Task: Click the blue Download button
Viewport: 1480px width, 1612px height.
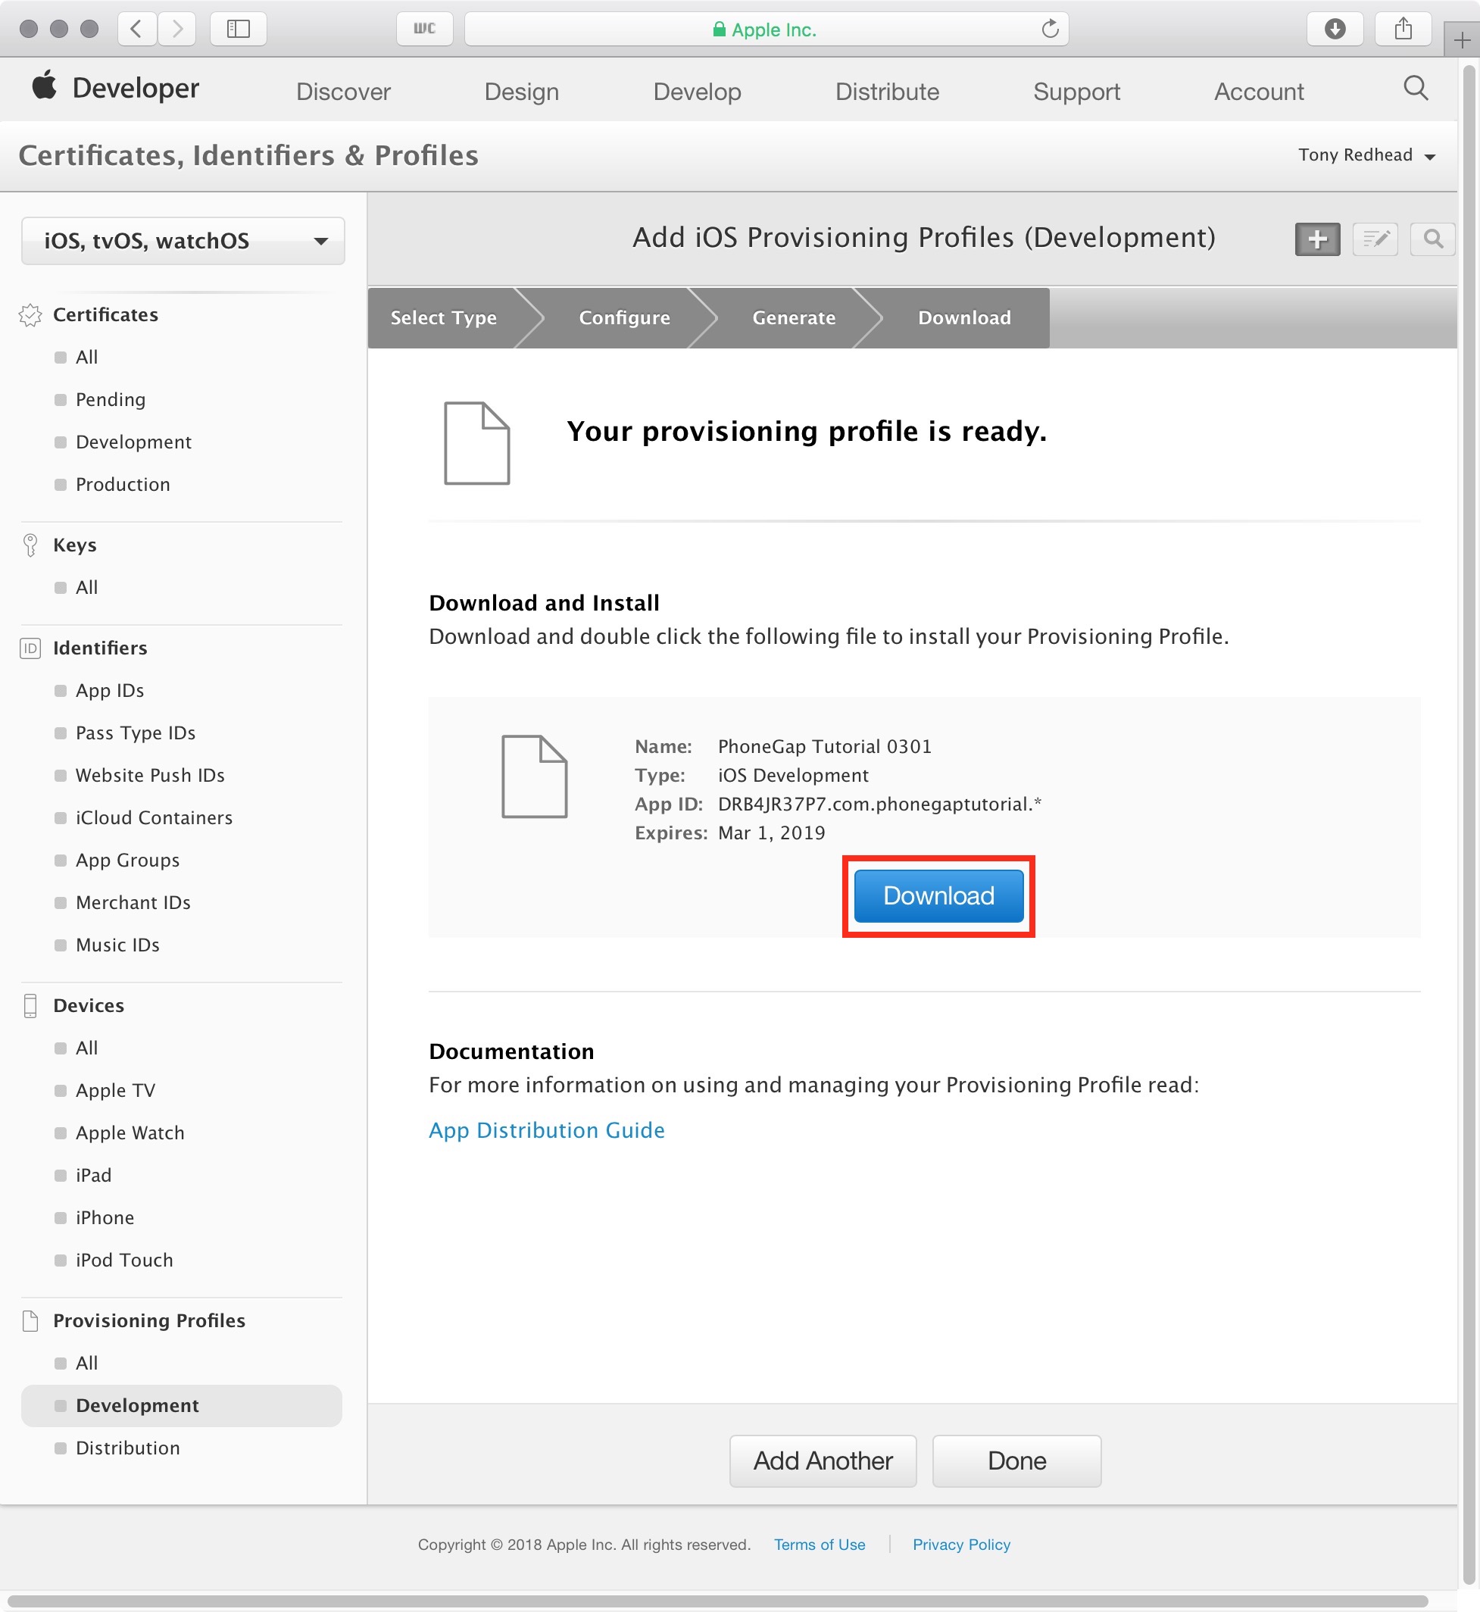Action: pyautogui.click(x=938, y=895)
